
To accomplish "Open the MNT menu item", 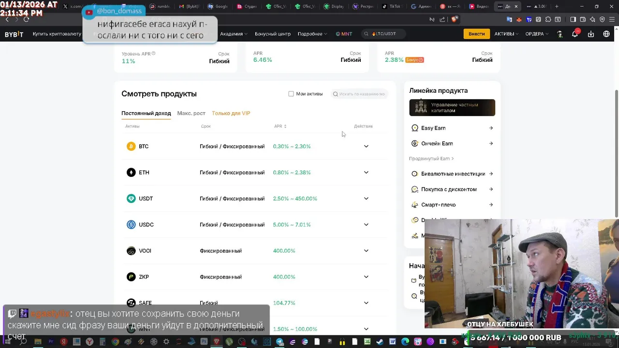I will [x=344, y=34].
